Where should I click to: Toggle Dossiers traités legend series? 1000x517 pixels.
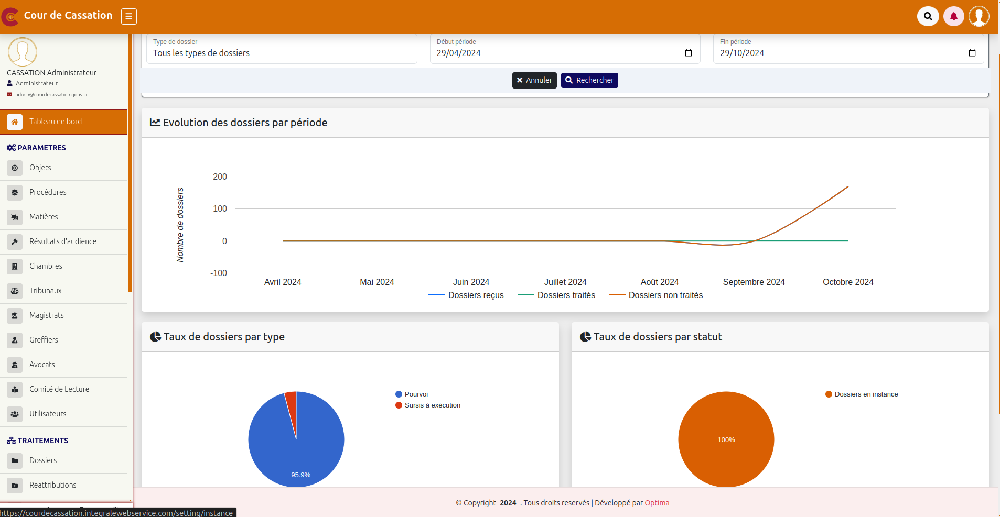pyautogui.click(x=556, y=295)
